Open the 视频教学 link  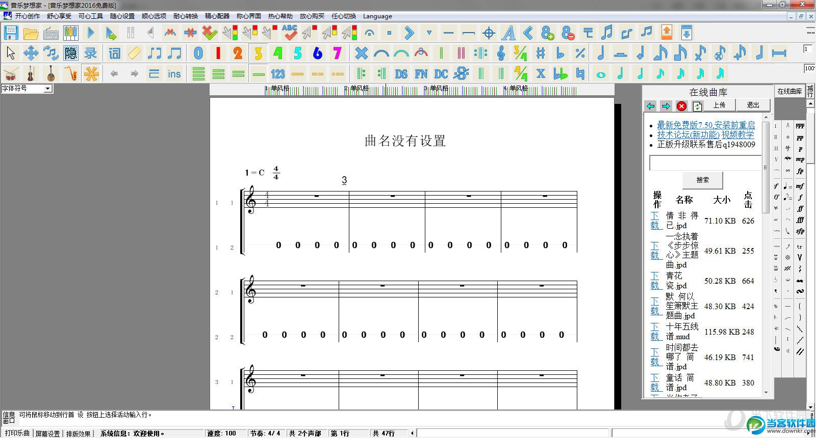737,134
